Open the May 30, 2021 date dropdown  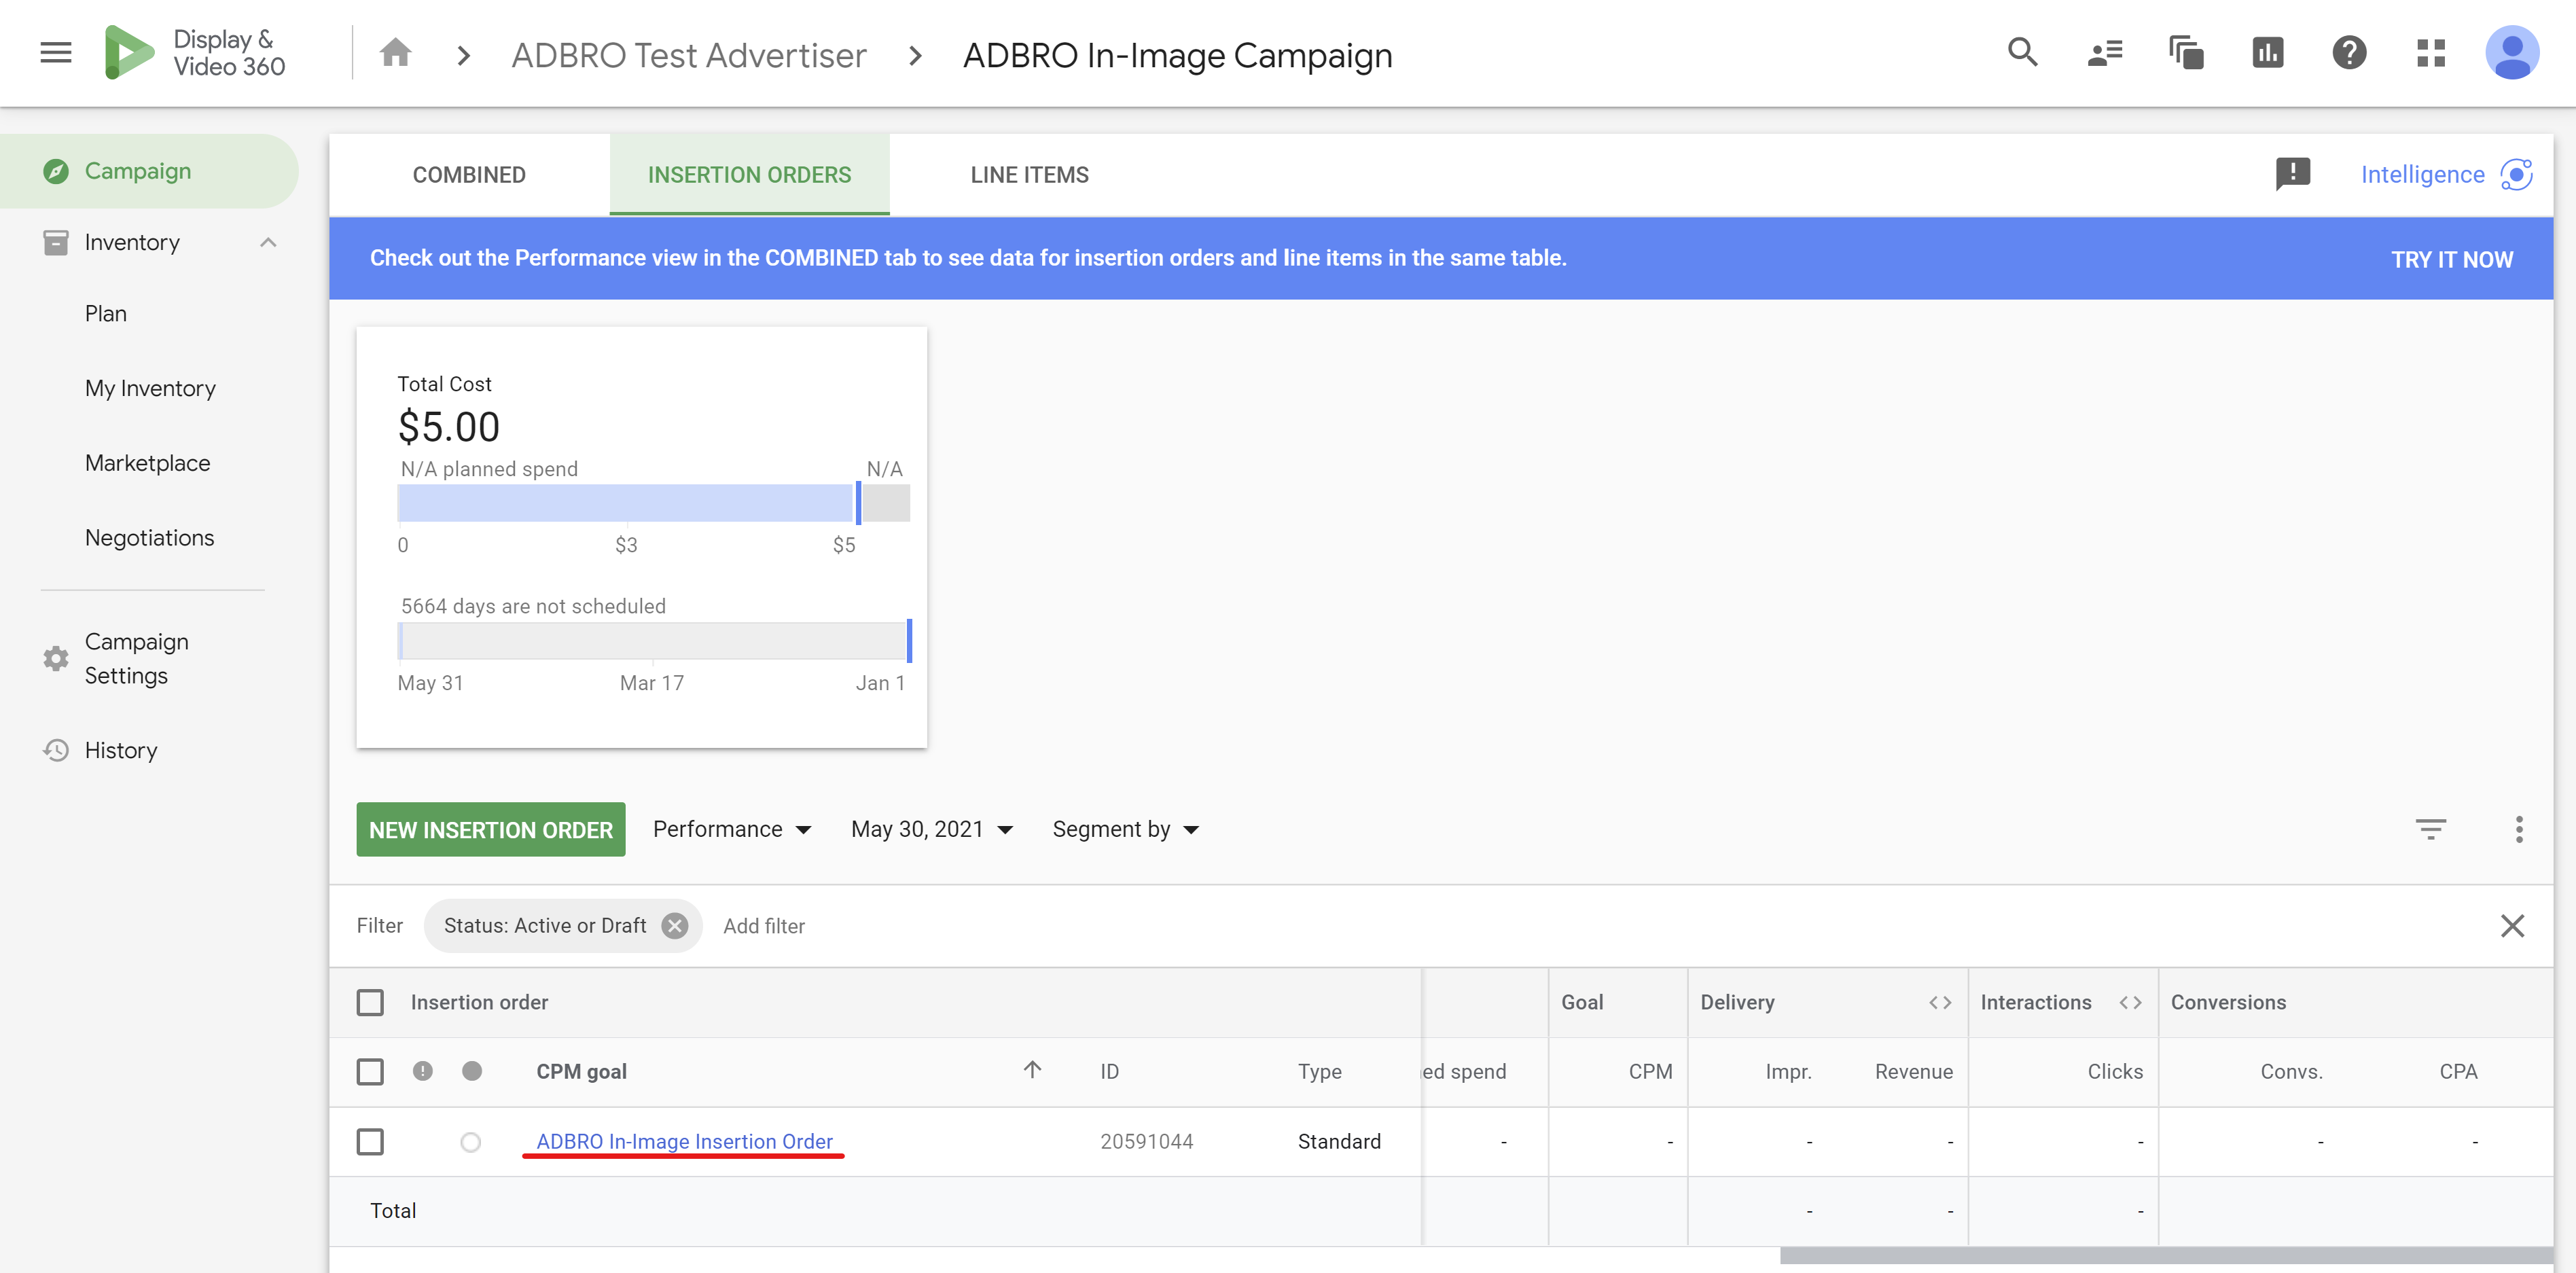(x=931, y=829)
